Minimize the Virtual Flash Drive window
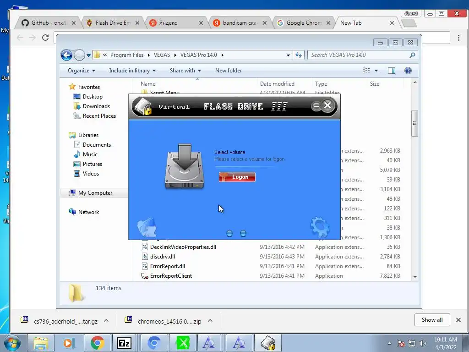Viewport: 469px width, 352px height. pyautogui.click(x=316, y=106)
